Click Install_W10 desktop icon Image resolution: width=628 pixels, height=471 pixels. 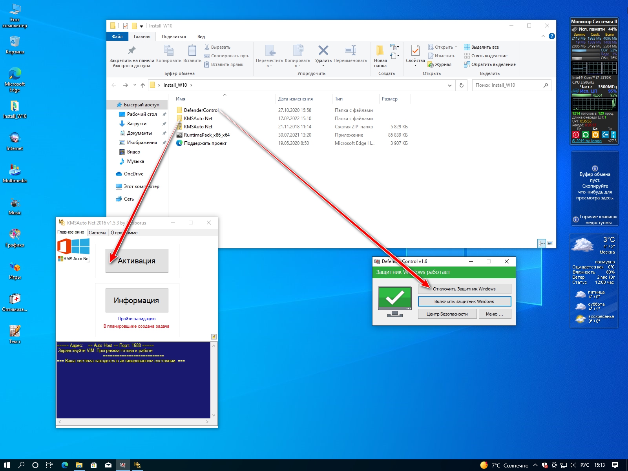[15, 109]
